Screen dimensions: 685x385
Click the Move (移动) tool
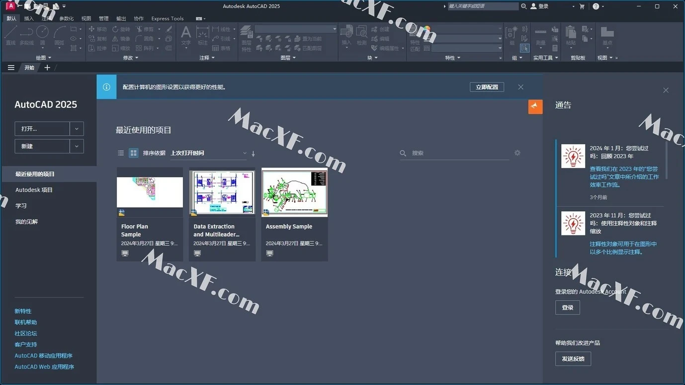coord(98,29)
